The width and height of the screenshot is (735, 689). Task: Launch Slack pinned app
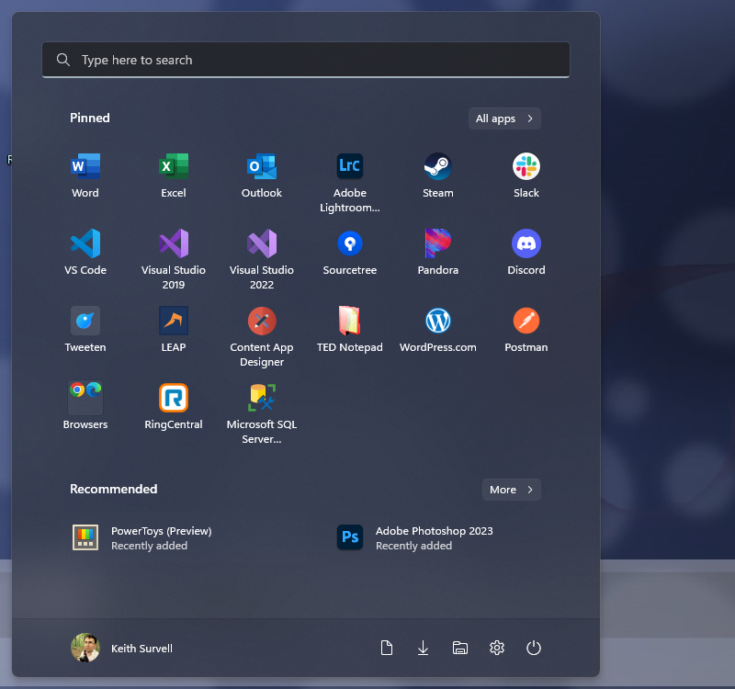coord(526,175)
